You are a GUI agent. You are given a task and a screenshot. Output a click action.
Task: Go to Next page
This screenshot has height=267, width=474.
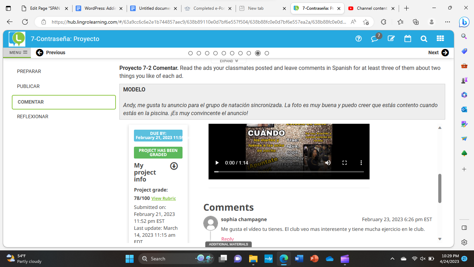click(438, 52)
